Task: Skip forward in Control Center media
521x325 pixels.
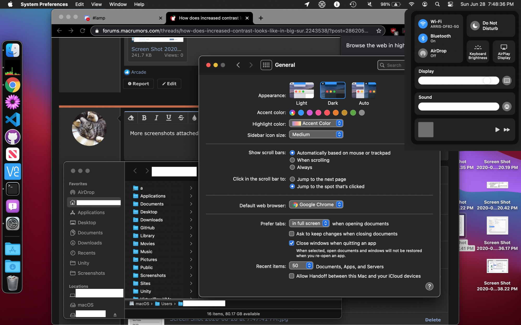Action: point(507,129)
